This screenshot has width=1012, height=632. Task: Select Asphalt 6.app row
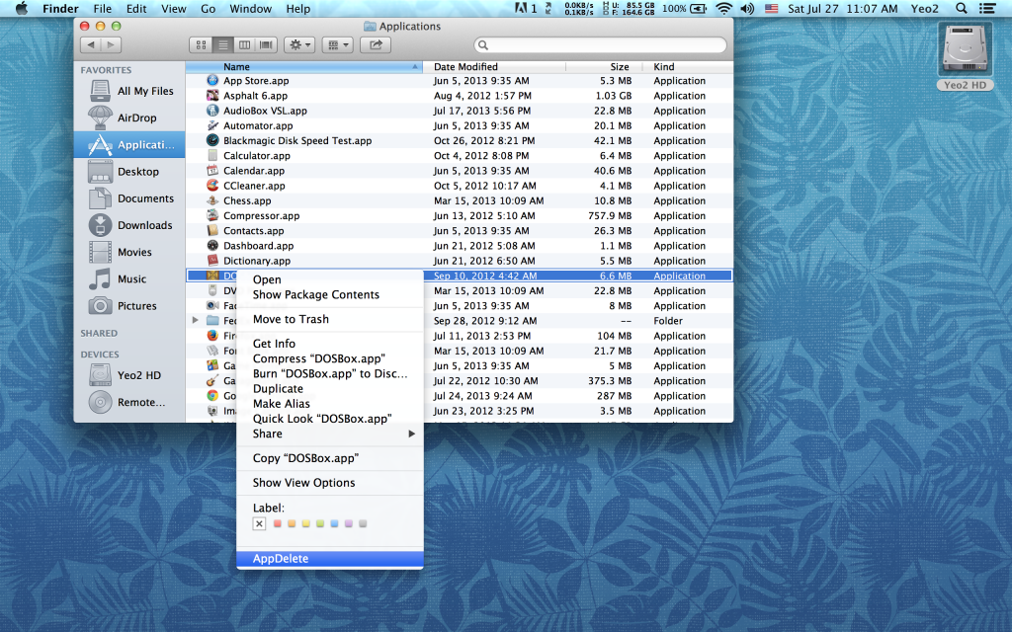[460, 96]
